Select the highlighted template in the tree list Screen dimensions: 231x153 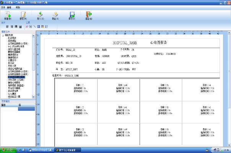coord(16,77)
